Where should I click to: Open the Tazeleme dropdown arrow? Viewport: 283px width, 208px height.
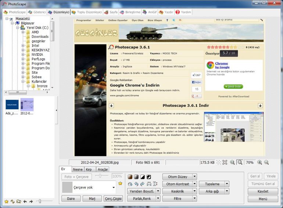(x=227, y=184)
